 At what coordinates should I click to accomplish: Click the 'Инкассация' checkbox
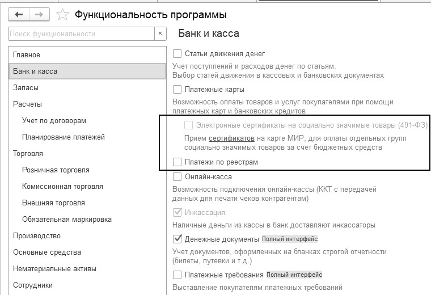tap(177, 212)
